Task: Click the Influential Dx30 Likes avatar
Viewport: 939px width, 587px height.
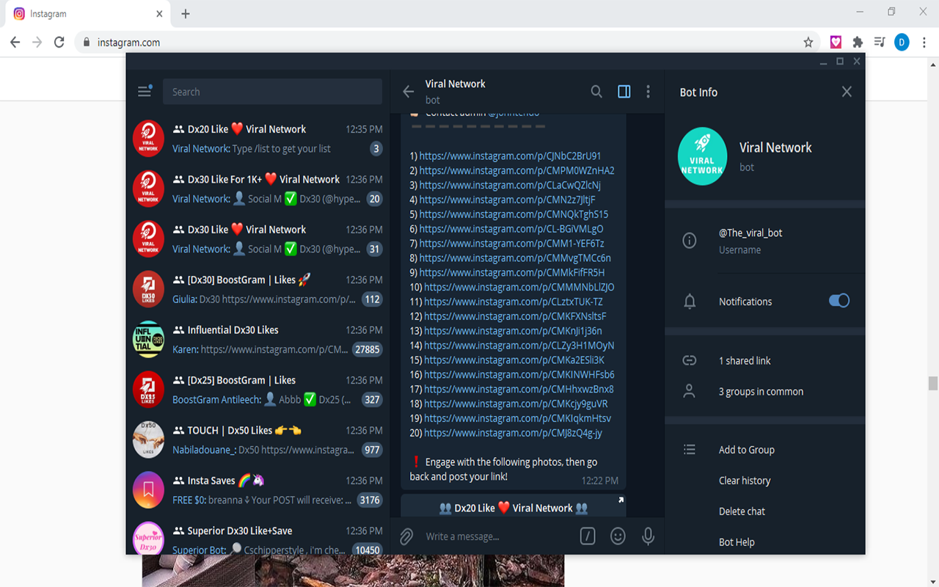Action: point(148,340)
